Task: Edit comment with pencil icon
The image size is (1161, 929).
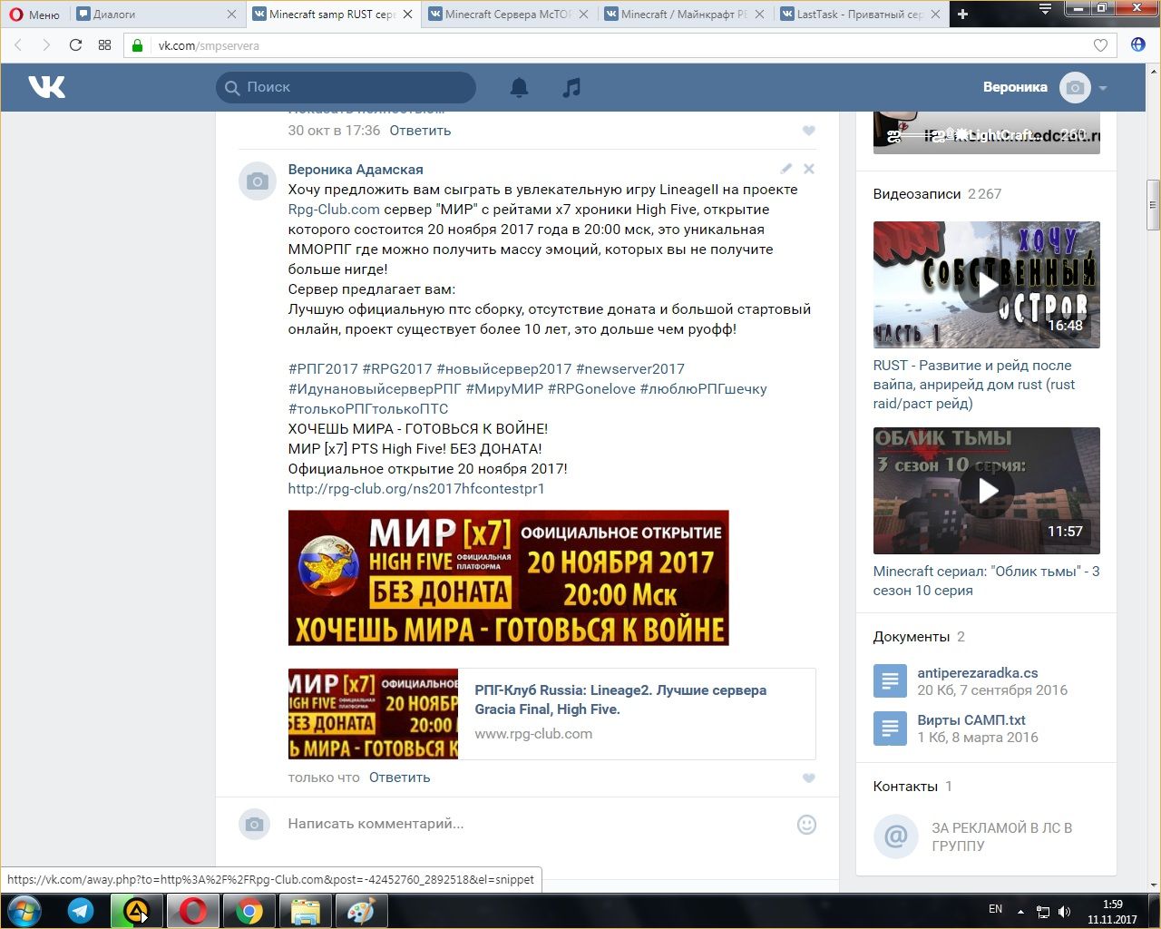Action: 786,169
